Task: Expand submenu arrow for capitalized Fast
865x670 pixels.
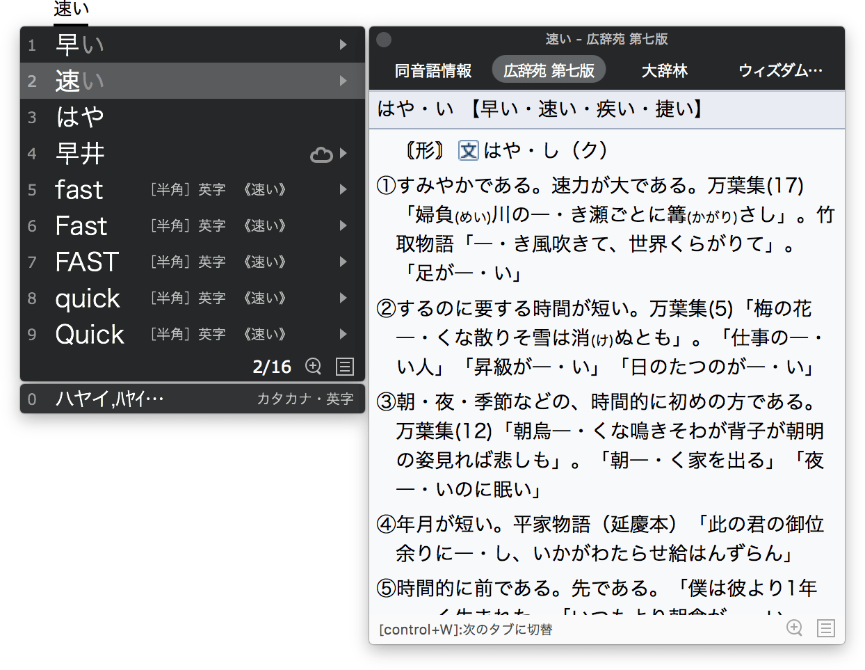Action: point(343,225)
